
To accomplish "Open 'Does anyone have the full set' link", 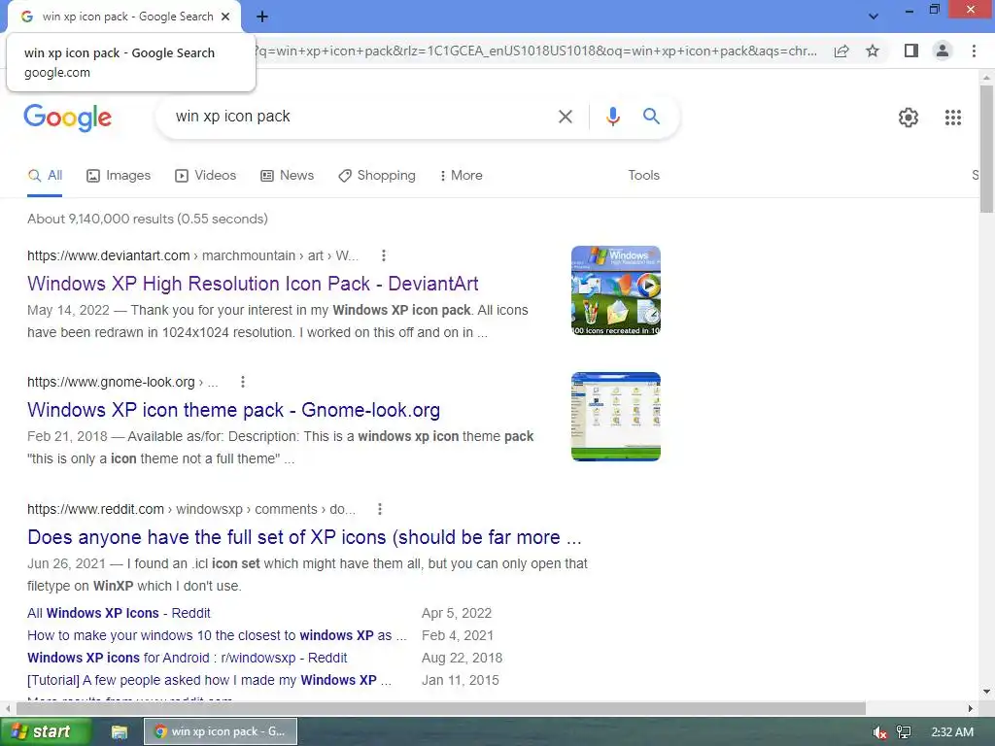I will [x=304, y=537].
